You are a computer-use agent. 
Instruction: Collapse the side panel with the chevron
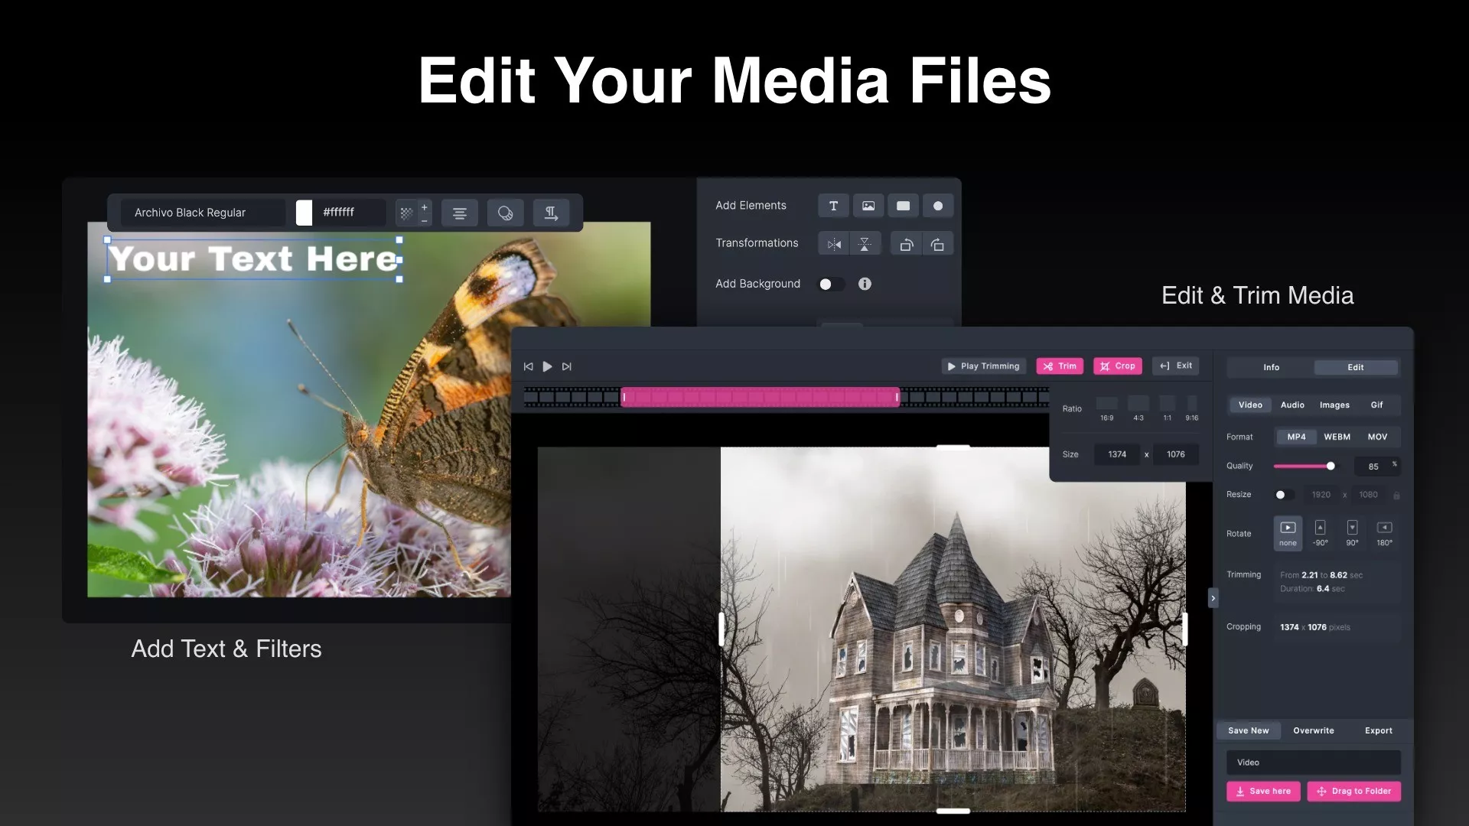(x=1213, y=598)
